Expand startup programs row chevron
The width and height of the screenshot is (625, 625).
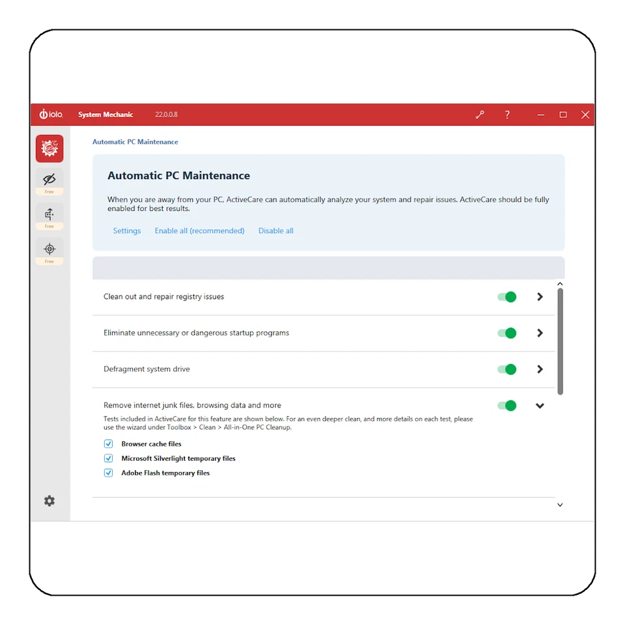(x=540, y=333)
